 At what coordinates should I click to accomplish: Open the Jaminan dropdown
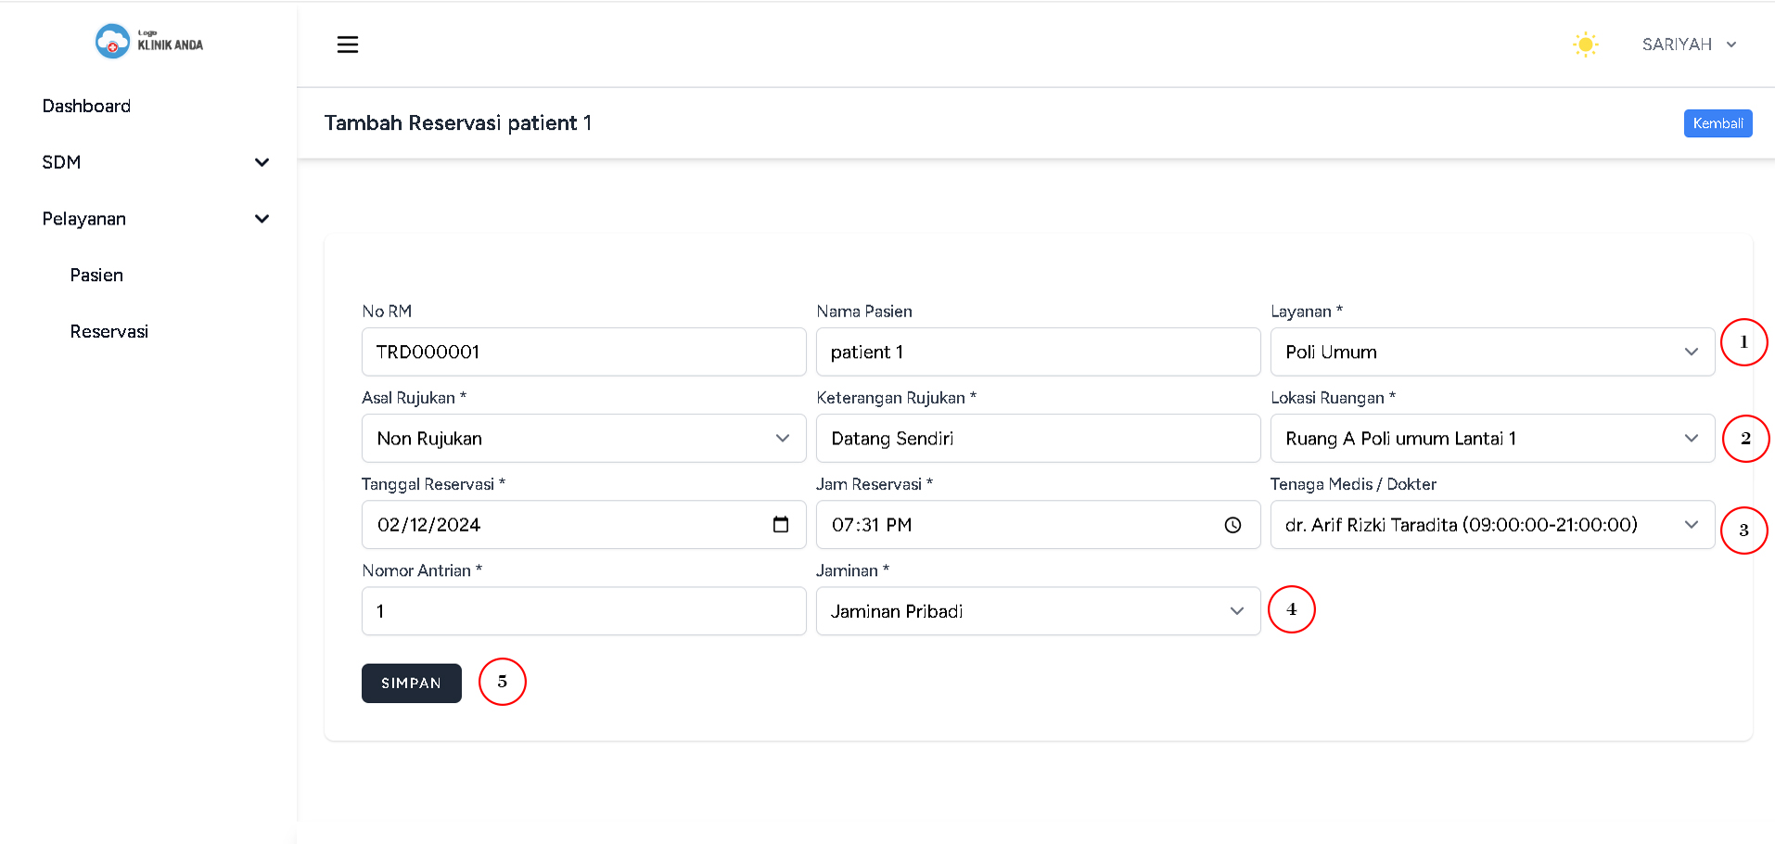click(1037, 611)
